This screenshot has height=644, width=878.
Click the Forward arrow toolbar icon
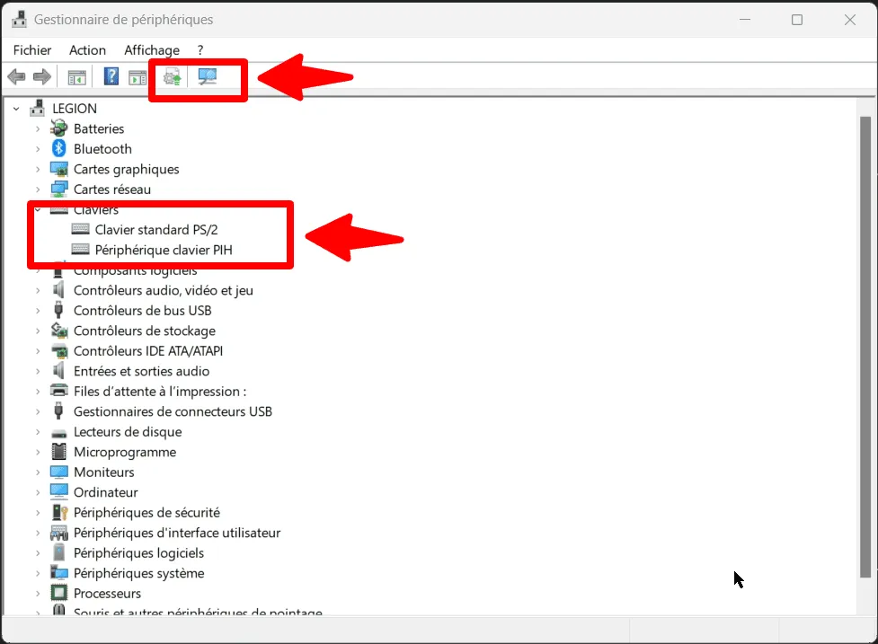pos(42,76)
